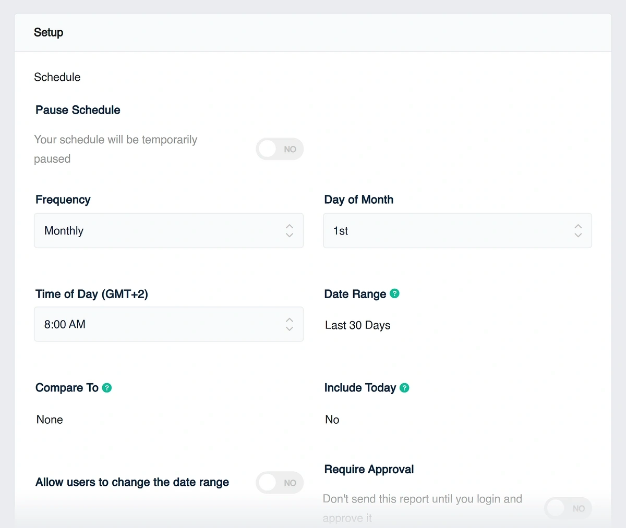Click the Setup section header

click(48, 32)
